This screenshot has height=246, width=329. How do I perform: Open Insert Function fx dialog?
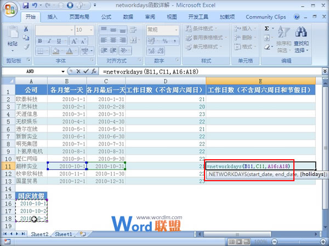94,71
